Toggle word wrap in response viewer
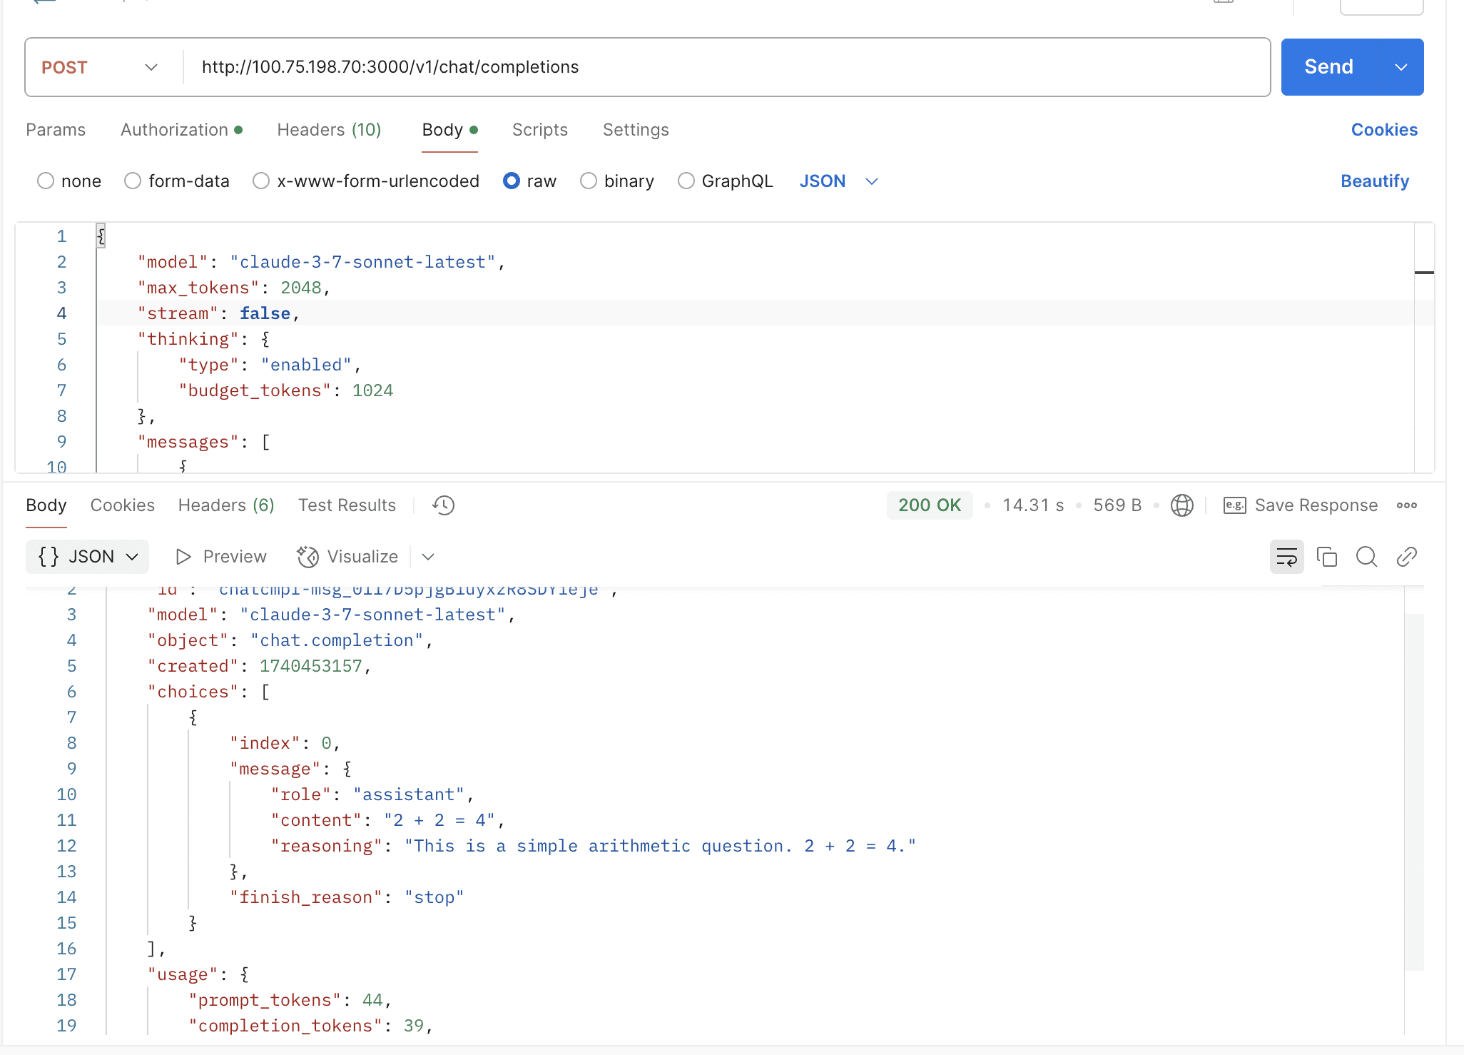 click(1286, 557)
